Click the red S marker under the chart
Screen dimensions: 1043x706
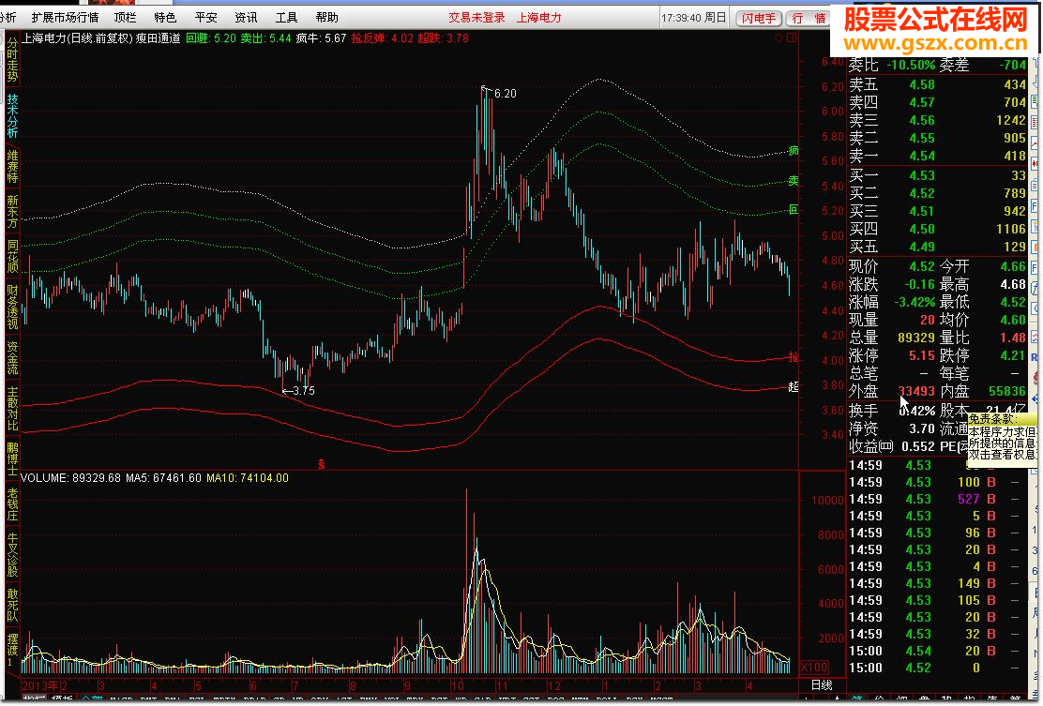[322, 464]
